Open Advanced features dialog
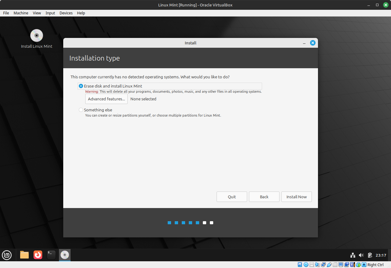The width and height of the screenshot is (391, 268). [106, 99]
